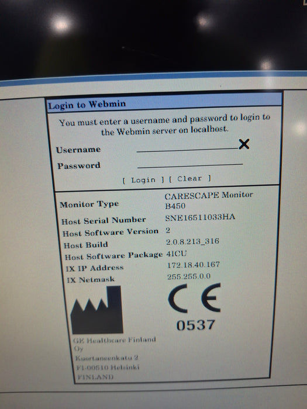The height and width of the screenshot is (409, 307).
Task: Click the black X cursor mark
Action: click(244, 144)
